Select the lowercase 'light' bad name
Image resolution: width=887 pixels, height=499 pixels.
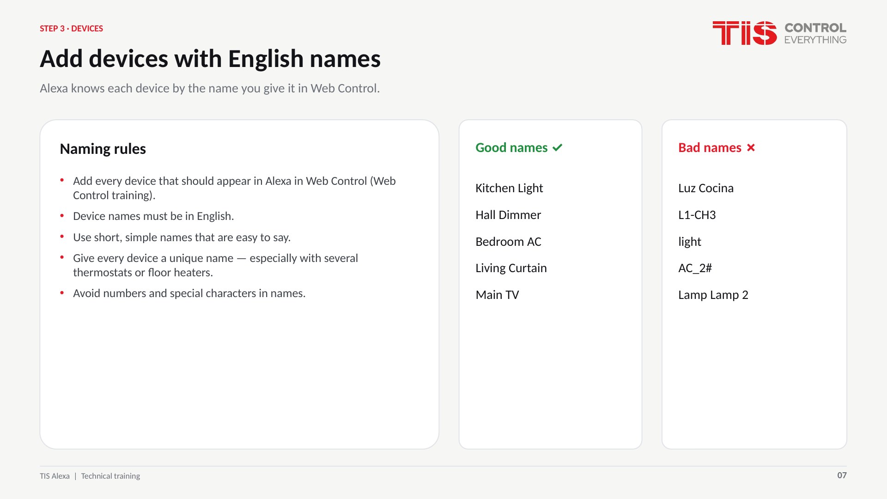click(x=690, y=242)
